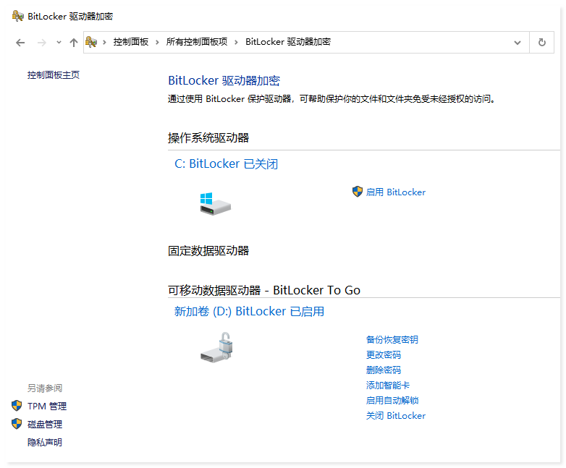Screen dimensions: 566x468
Task: Click the 删除密码 link
Action: (x=384, y=370)
